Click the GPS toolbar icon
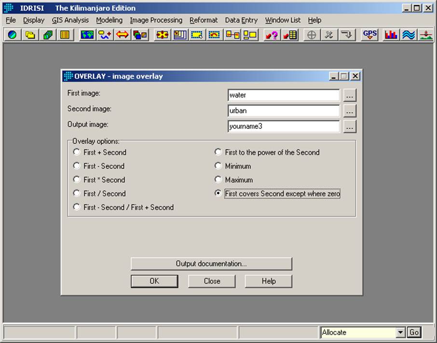The width and height of the screenshot is (437, 343). (x=370, y=35)
